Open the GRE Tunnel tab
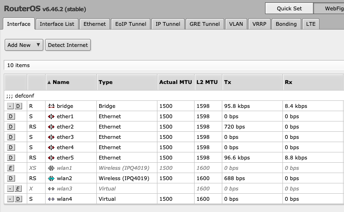This screenshot has height=212, width=344. (204, 24)
